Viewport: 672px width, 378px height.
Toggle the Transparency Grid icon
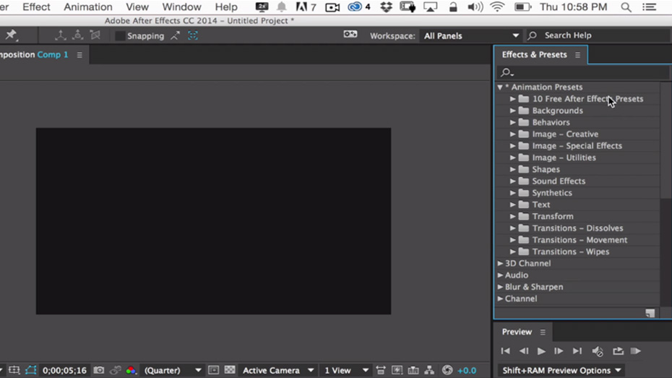(230, 370)
